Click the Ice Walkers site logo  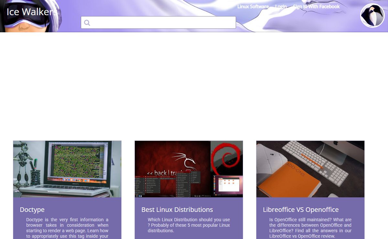coord(32,12)
